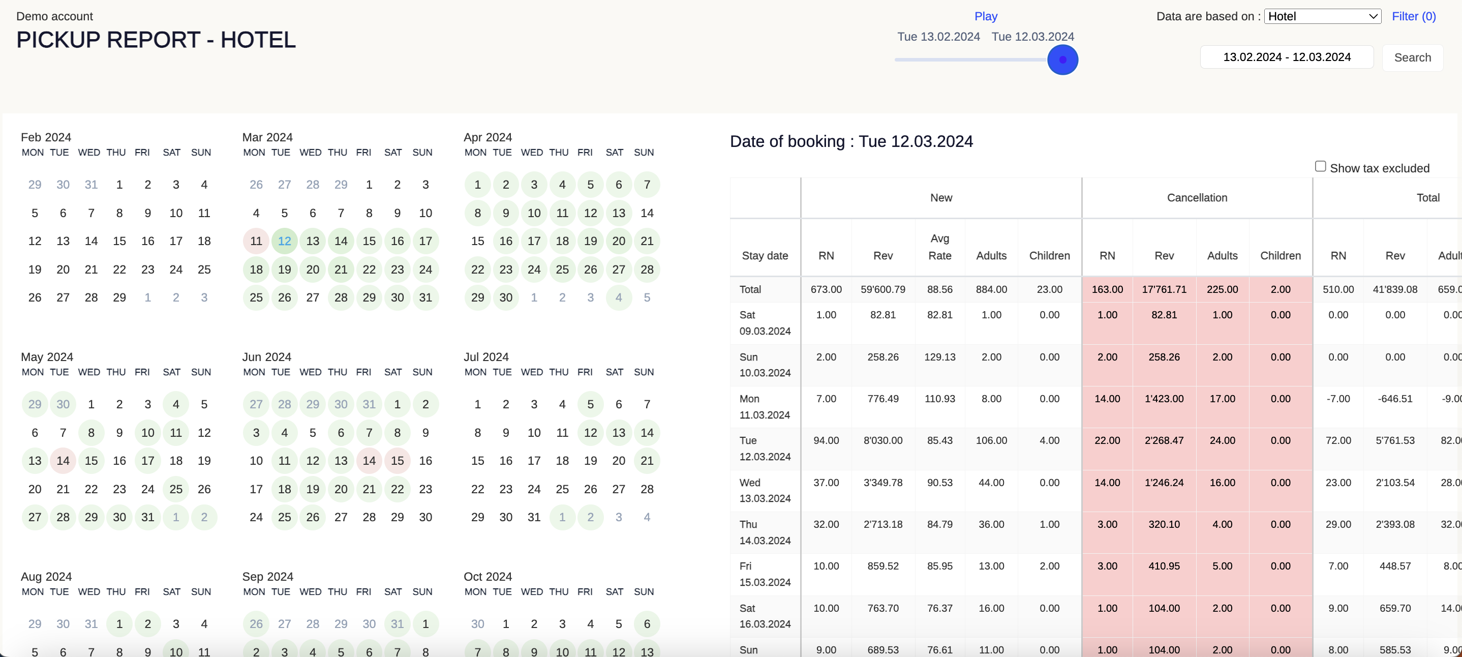Choose April 1 in Apr 2024 calendar

coord(477,185)
